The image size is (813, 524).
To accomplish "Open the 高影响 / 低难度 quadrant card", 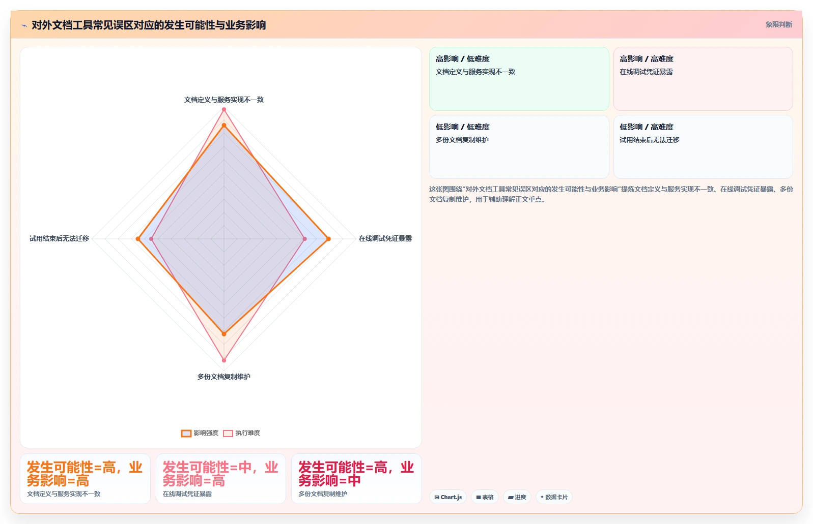I will tap(519, 79).
